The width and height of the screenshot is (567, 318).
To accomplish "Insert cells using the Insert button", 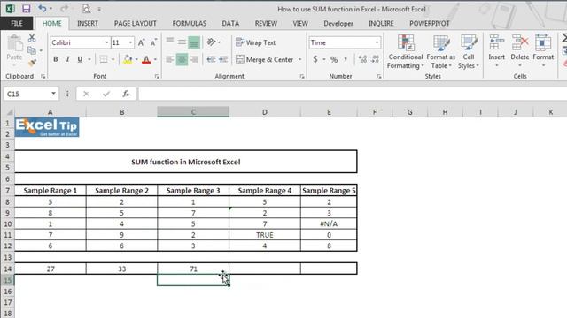I will click(496, 51).
